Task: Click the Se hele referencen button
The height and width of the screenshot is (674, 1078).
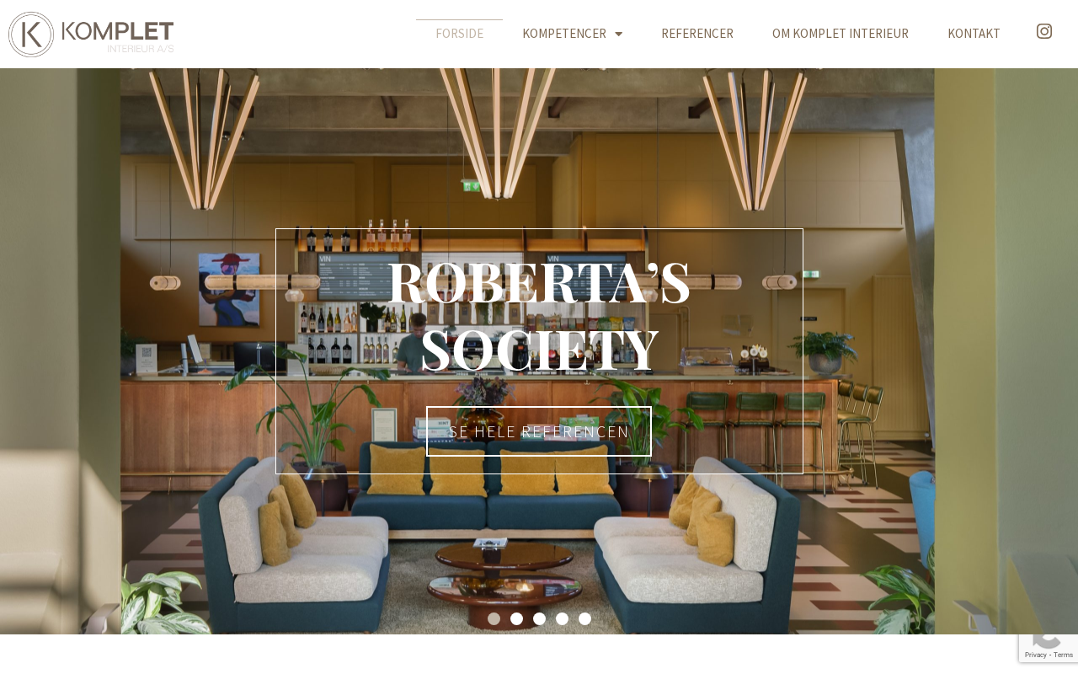Action: (539, 431)
